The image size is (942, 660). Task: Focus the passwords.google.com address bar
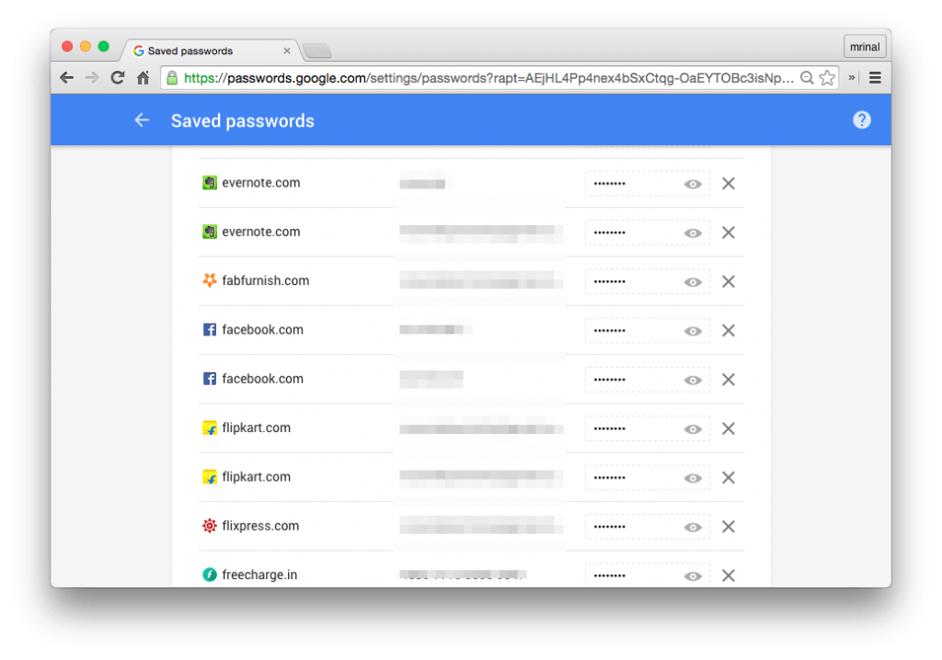click(488, 78)
